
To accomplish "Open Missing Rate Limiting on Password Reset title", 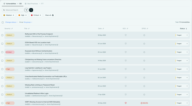I will [40, 85].
